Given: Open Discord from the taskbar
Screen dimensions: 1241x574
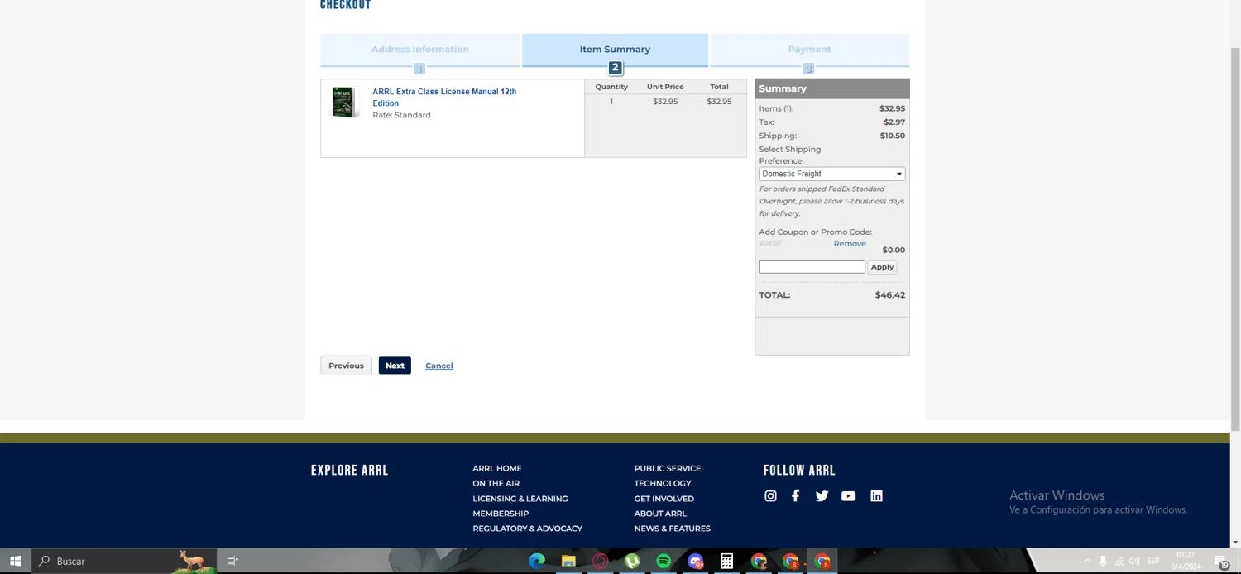Looking at the screenshot, I should [695, 561].
